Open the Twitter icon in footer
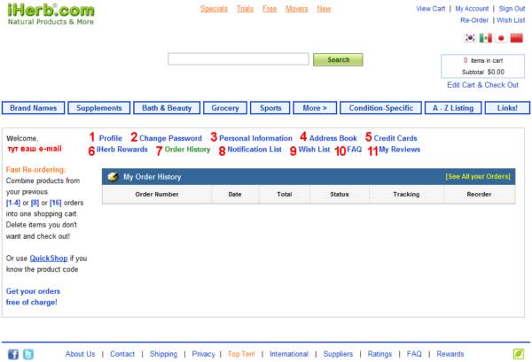Screen dimensions: 532x362 coord(28,354)
